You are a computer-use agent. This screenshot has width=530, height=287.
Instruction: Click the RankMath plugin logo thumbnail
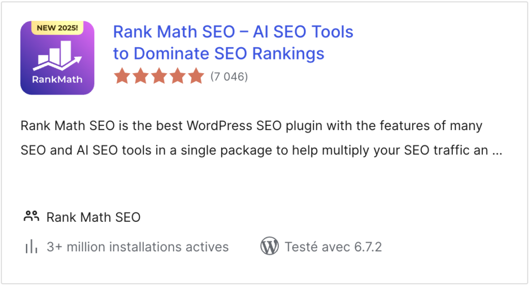pos(57,58)
